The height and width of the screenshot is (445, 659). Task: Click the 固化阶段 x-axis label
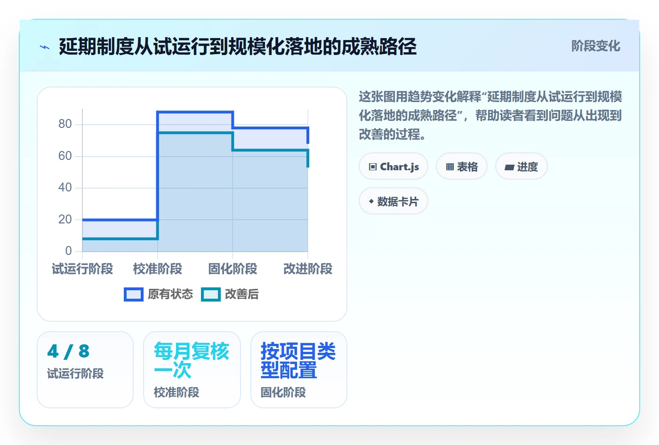pyautogui.click(x=233, y=269)
